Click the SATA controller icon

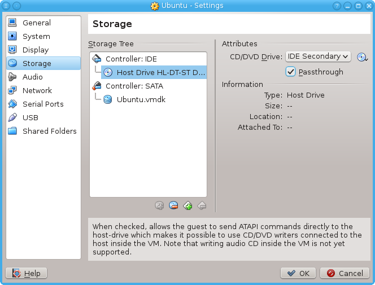(x=97, y=86)
